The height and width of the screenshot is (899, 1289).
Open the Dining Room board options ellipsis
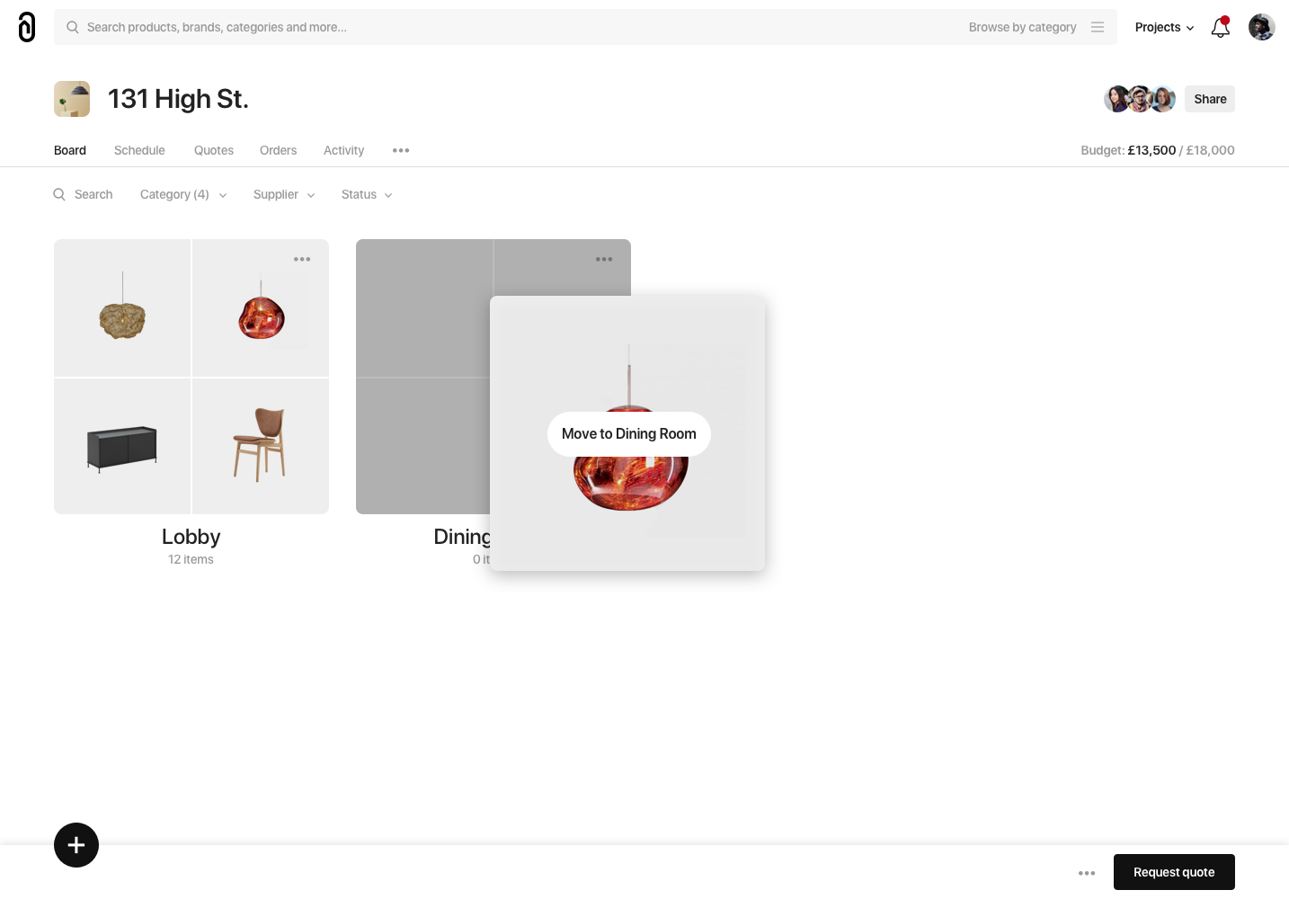point(604,259)
